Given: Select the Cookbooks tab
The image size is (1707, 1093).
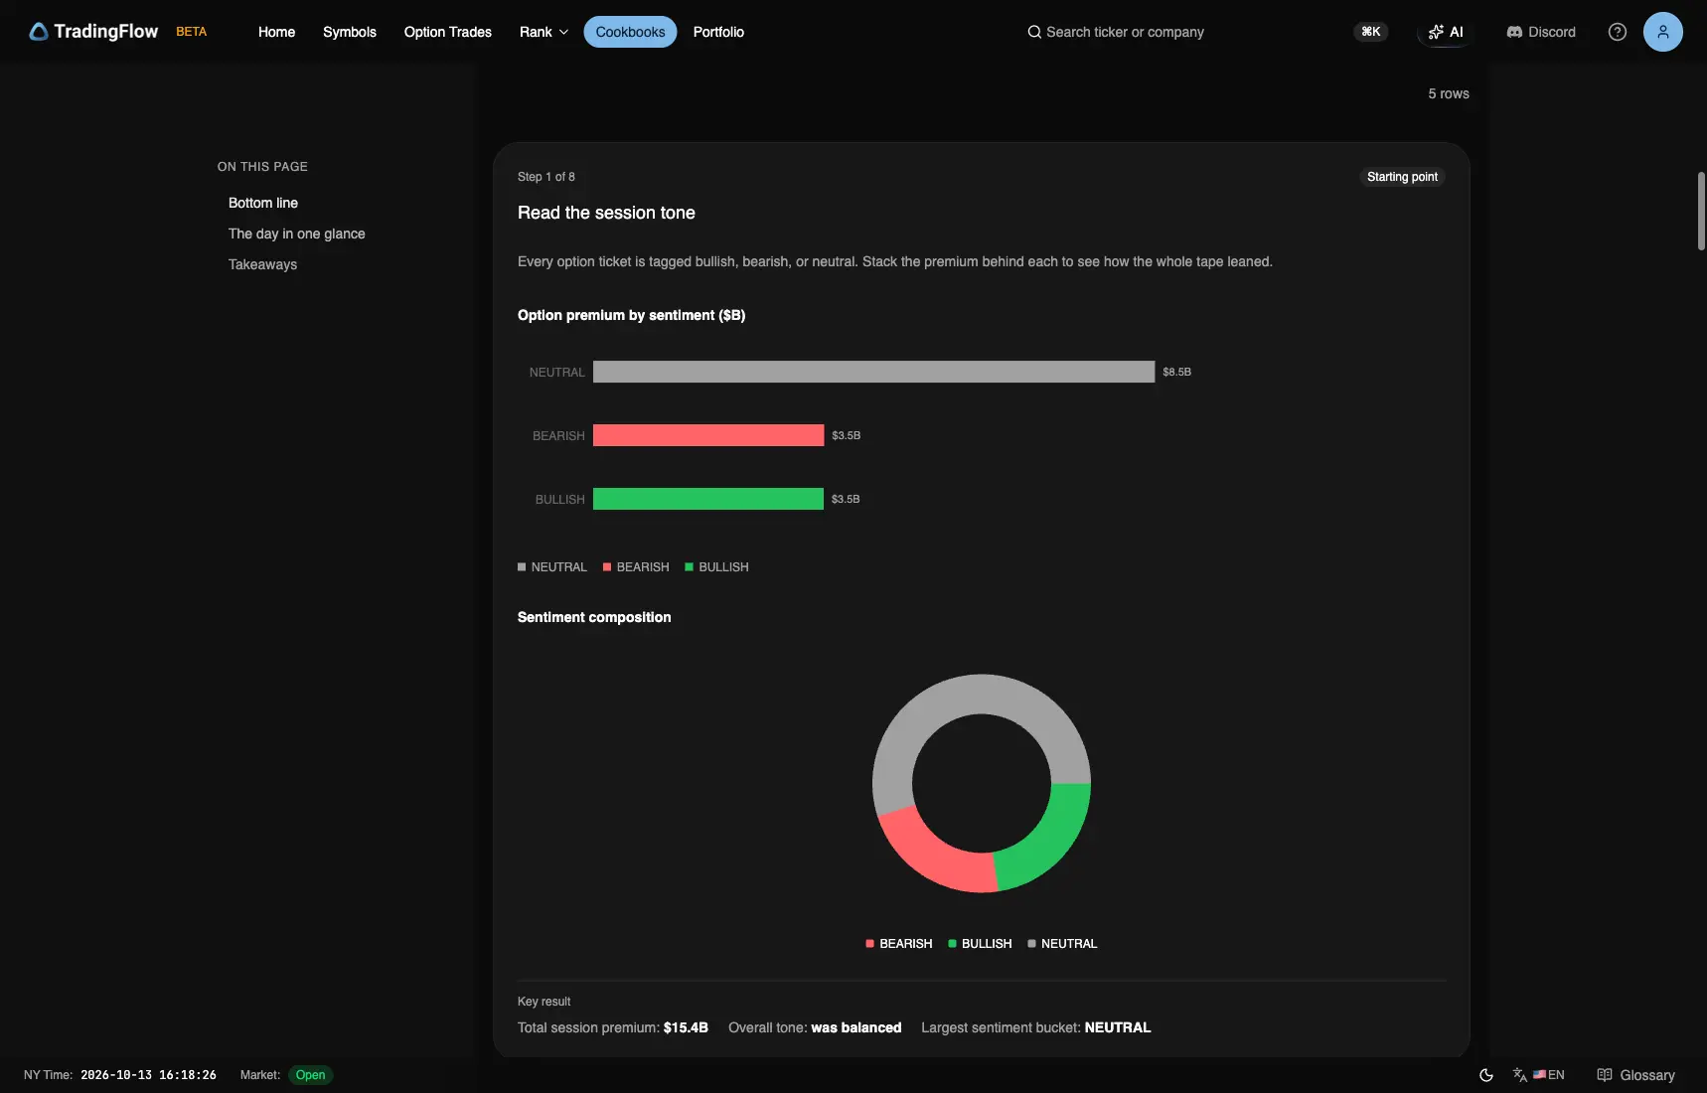Looking at the screenshot, I should point(630,32).
